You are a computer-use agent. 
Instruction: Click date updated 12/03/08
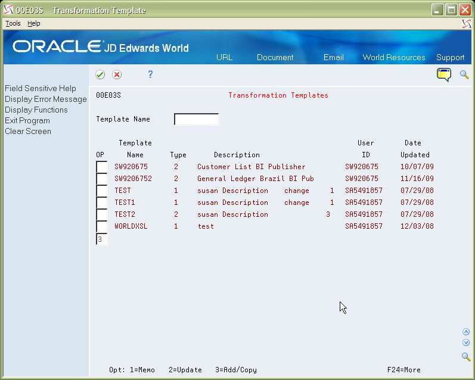[417, 226]
